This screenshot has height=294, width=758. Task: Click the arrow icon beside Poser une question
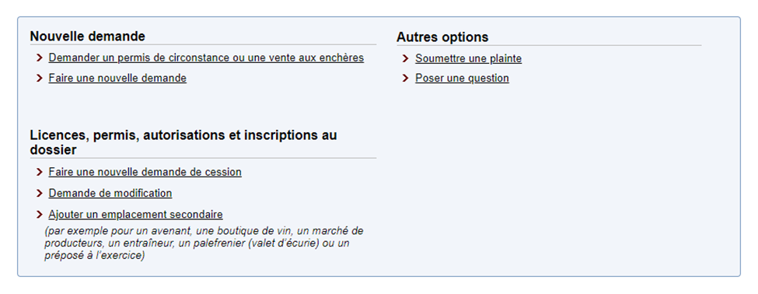[x=406, y=79]
